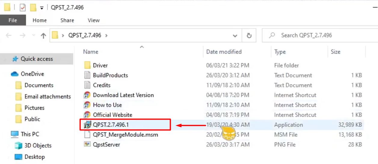Click the folder icon in address bar

coord(55,35)
